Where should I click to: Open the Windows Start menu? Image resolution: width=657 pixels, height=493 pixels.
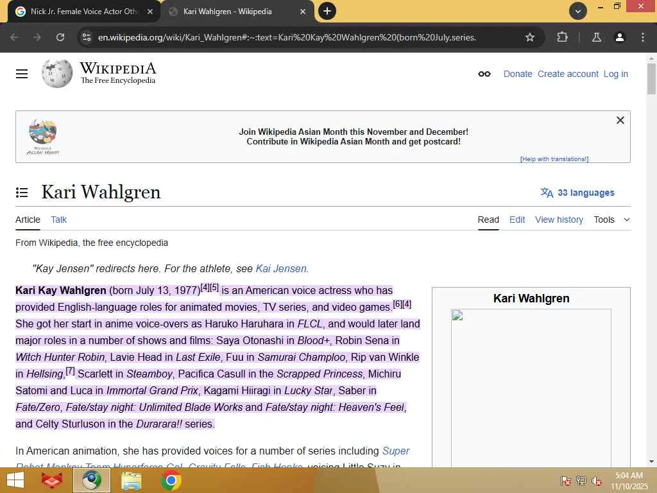pyautogui.click(x=15, y=480)
